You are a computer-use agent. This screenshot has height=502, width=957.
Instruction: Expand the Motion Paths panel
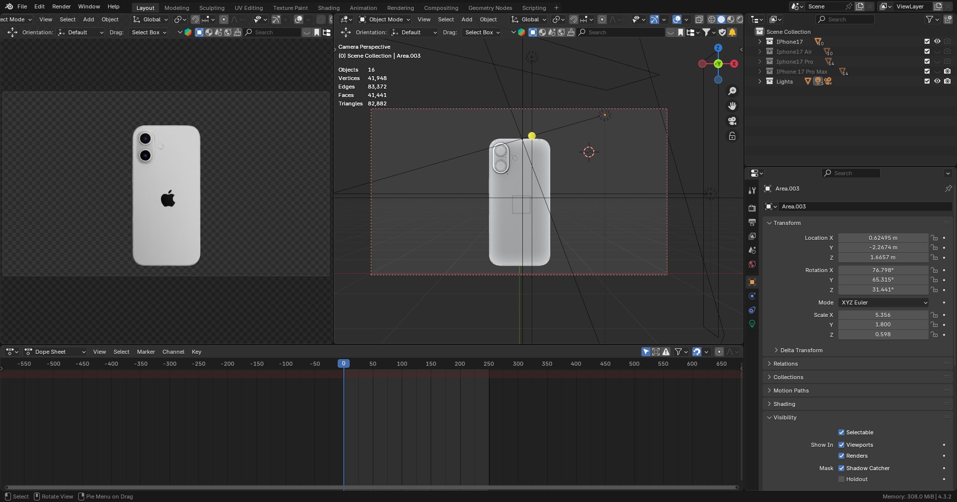click(791, 391)
